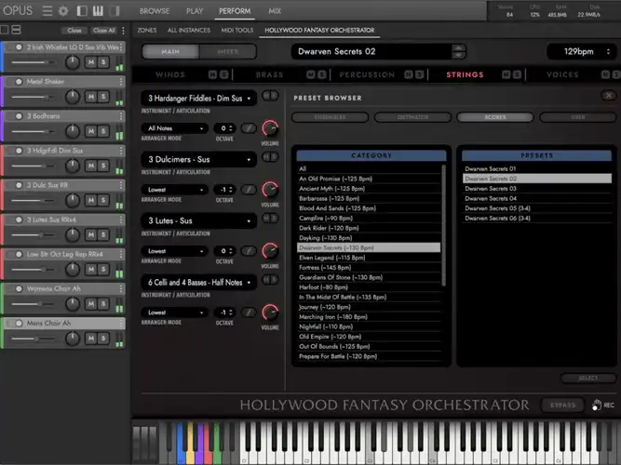Toggle the left sidebar panel icon

pos(82,10)
